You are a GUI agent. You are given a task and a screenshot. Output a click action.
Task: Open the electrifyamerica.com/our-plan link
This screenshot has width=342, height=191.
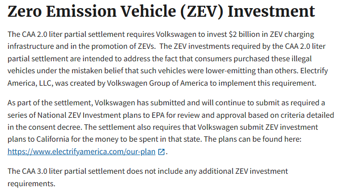[x=81, y=151]
